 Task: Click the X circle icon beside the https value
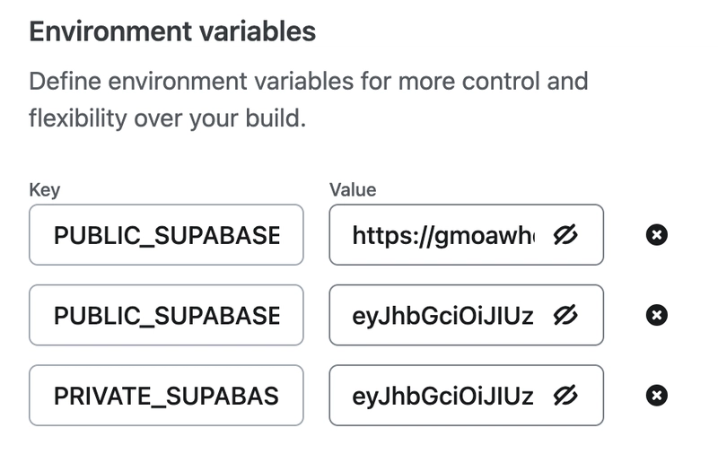pos(657,235)
